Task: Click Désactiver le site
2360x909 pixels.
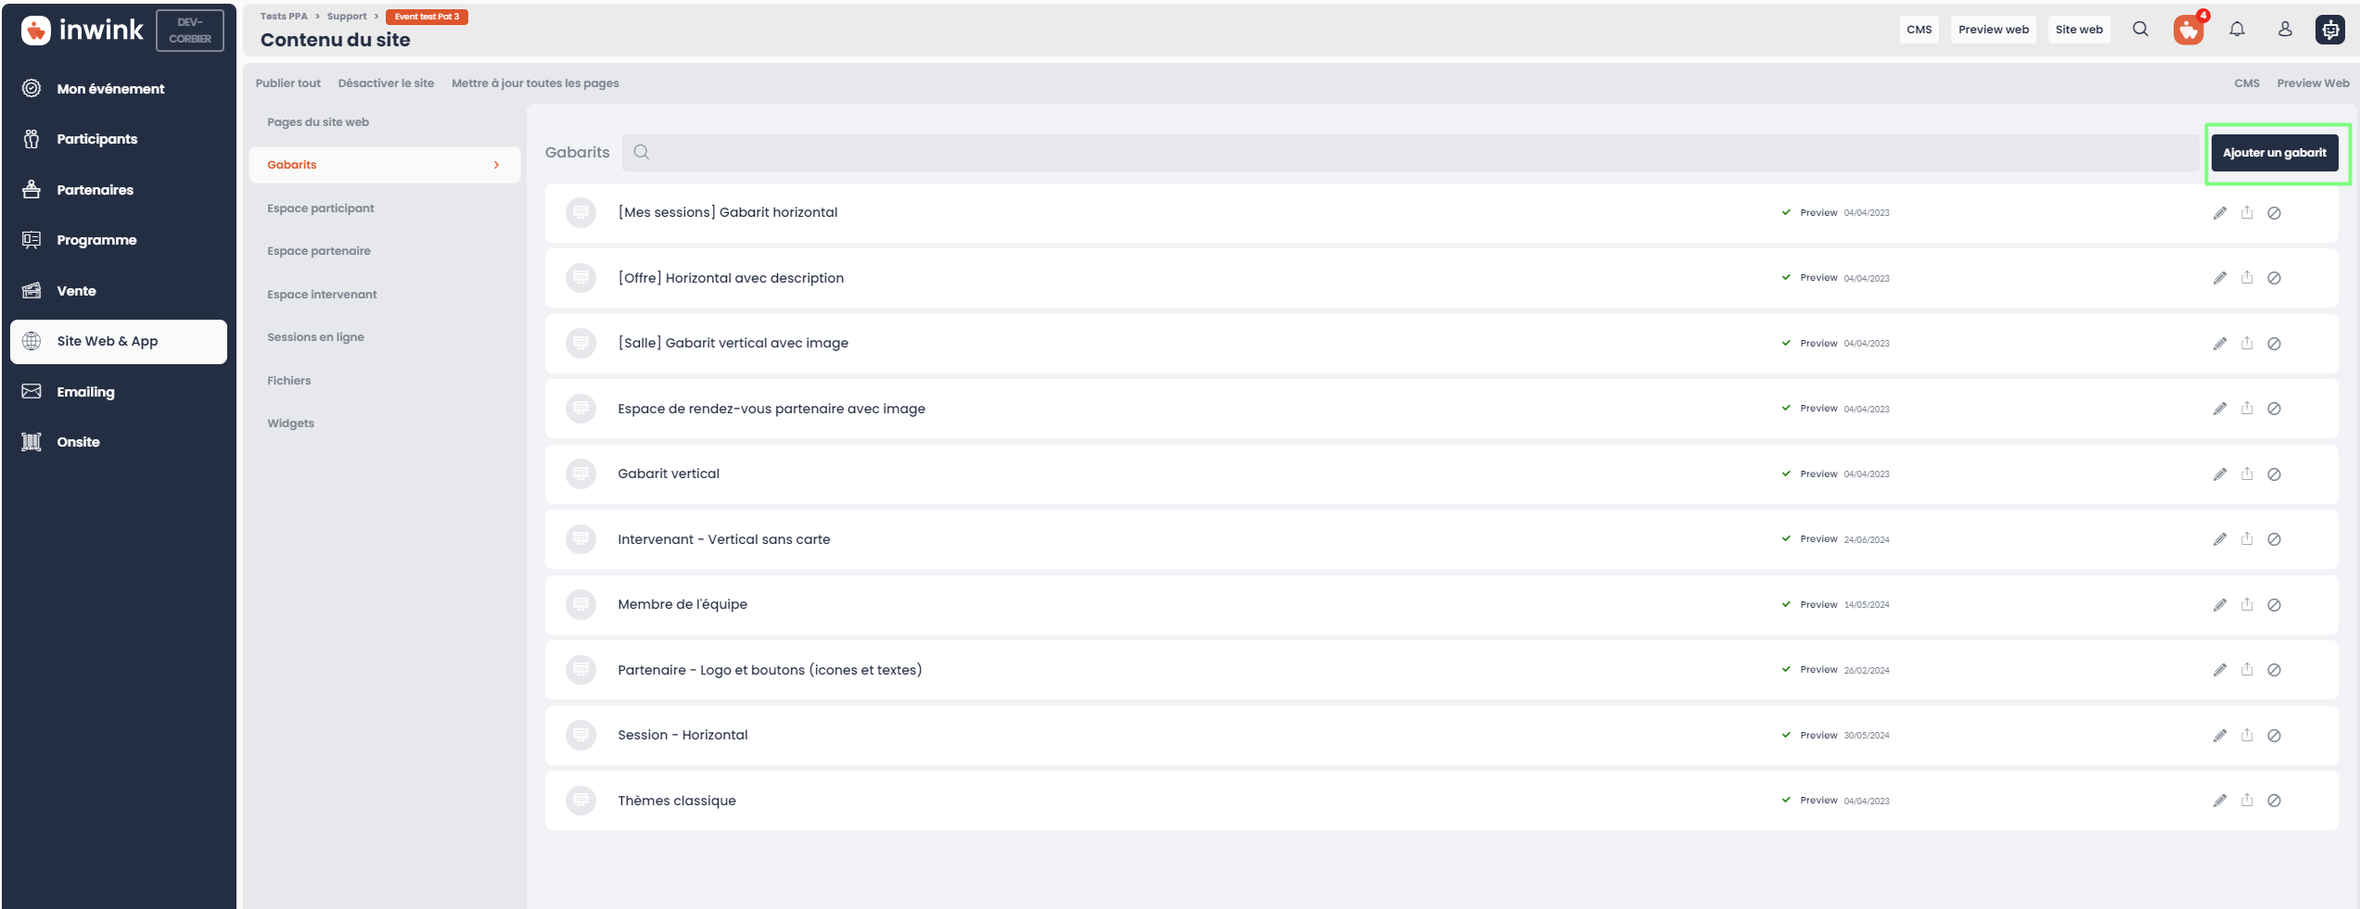Action: coord(386,83)
